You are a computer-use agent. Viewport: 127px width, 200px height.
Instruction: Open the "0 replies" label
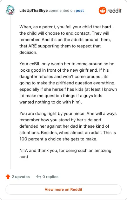point(50,177)
